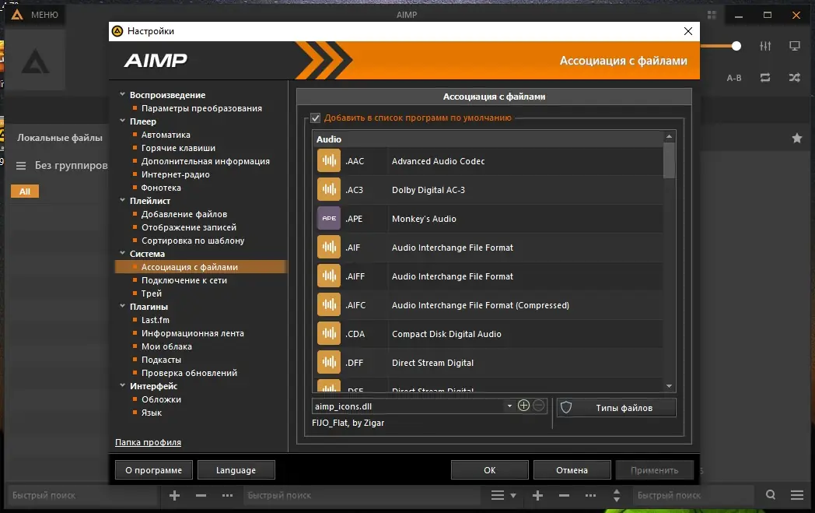Click the leftmost plus icon in bottom bar
Viewport: 815px width, 513px height.
coord(175,495)
